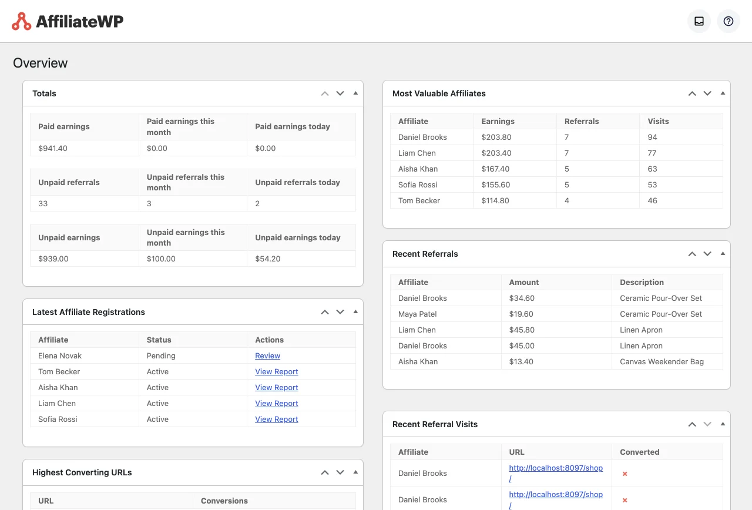Click referral amount $45.80
Screen dimensions: 752x510
522,330
